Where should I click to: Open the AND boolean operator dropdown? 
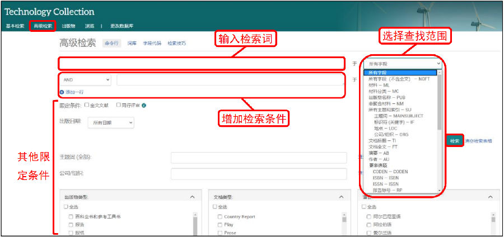[87, 80]
